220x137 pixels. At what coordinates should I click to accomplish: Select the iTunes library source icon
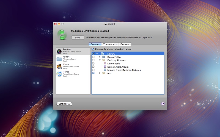(59, 74)
